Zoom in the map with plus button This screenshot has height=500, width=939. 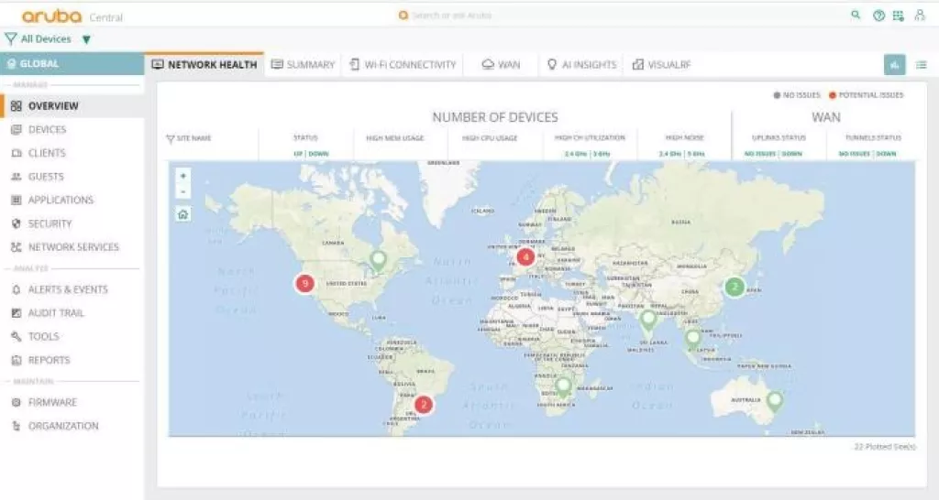coord(183,176)
